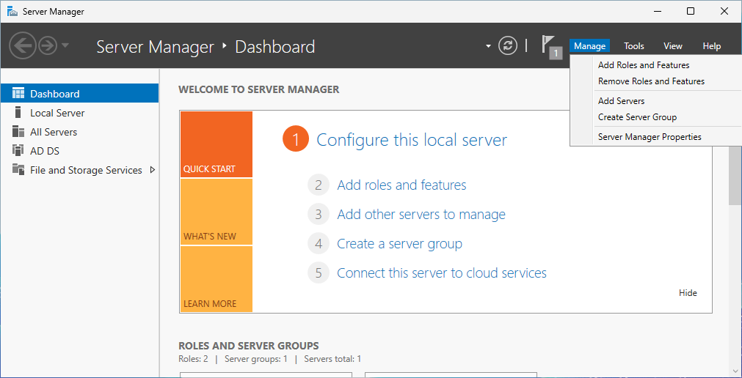The width and height of the screenshot is (742, 378).
Task: Open the Tools menu
Action: (633, 46)
